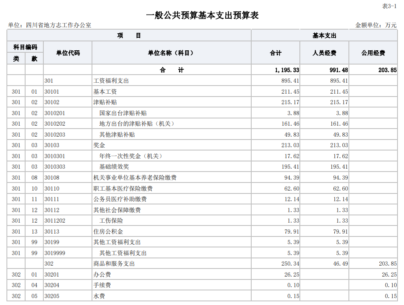
Task: Click the 公用经费 column header
Action: pyautogui.click(x=373, y=53)
